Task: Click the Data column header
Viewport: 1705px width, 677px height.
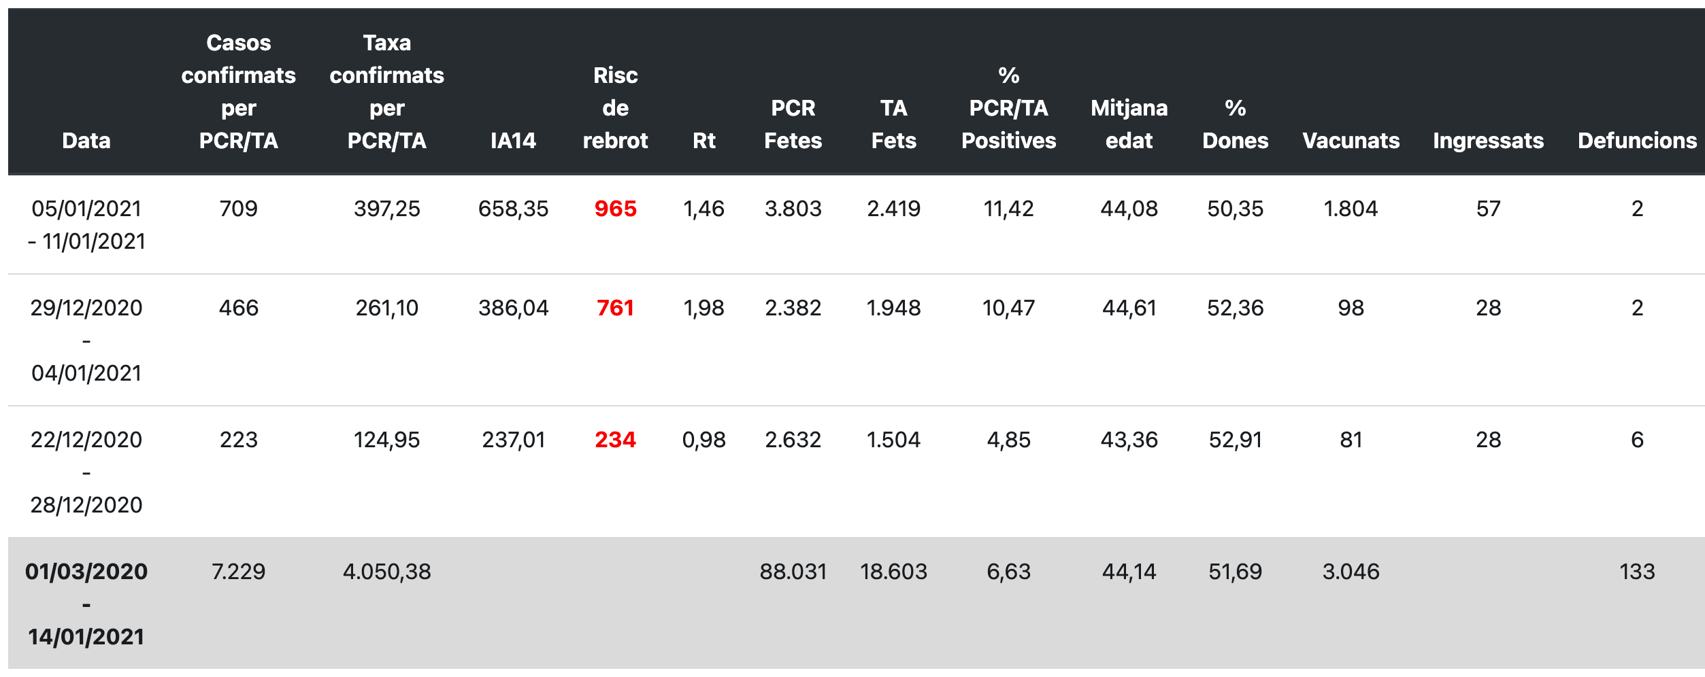Action: coord(86,141)
